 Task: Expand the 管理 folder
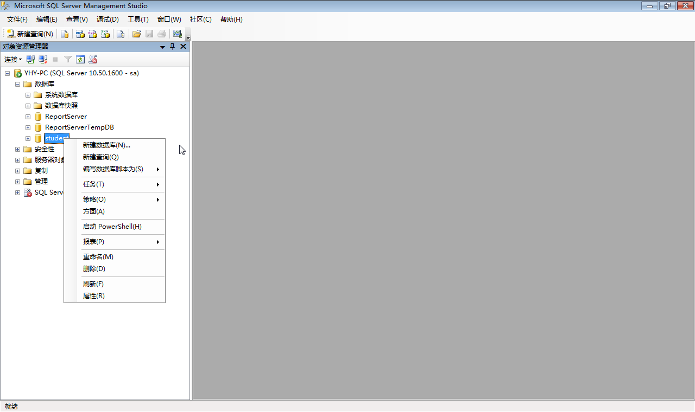(17, 182)
